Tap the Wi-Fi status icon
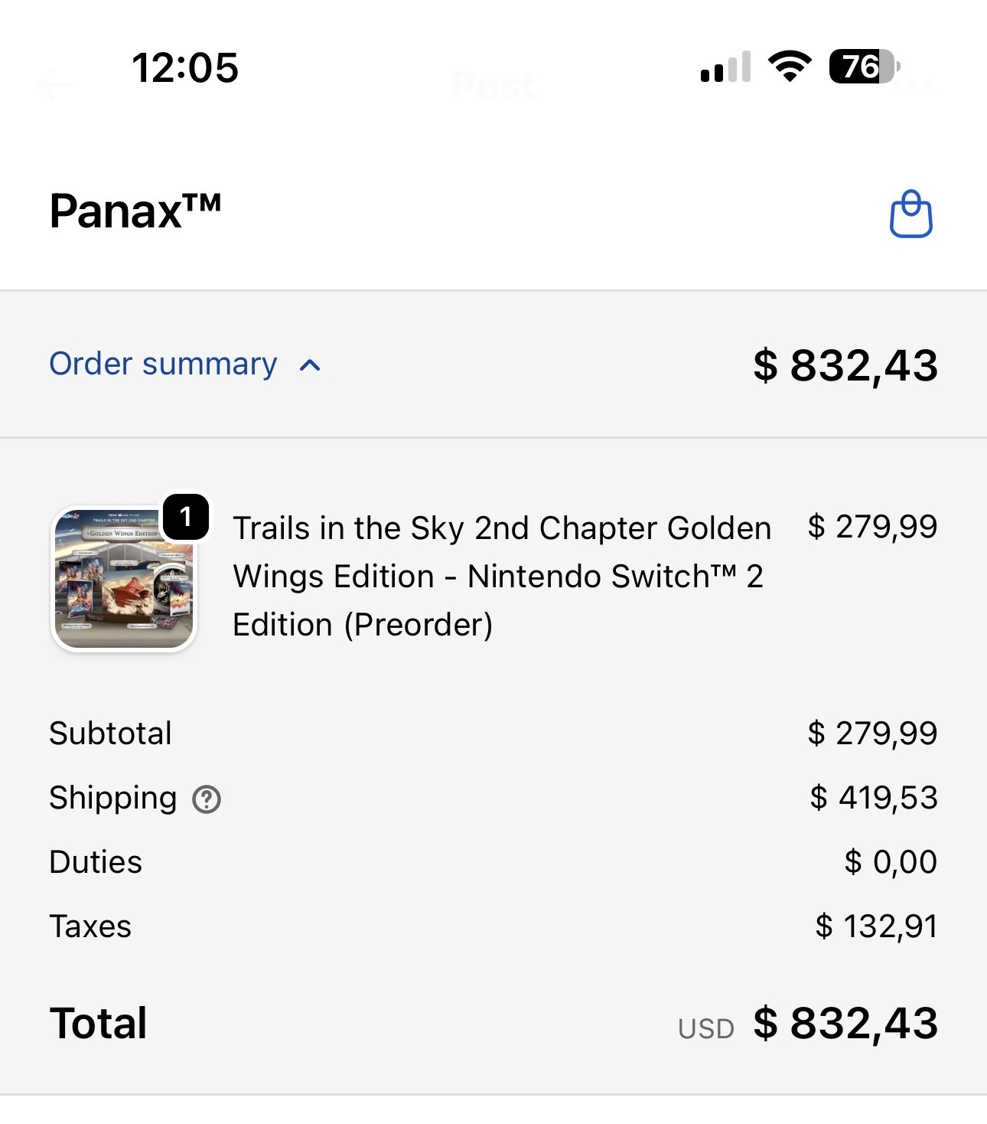Screen dimensions: 987x1124 [790, 67]
